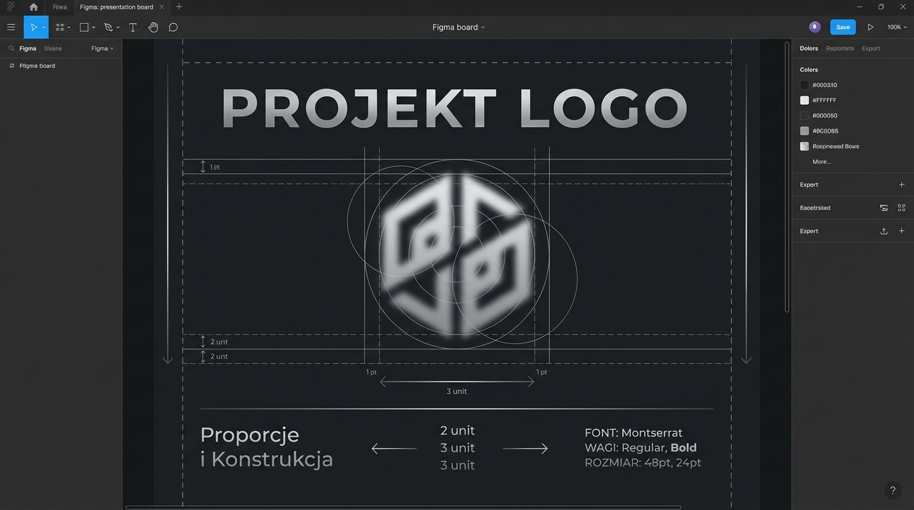Click the avatar icon near the Save button
This screenshot has height=510, width=914.
(x=814, y=27)
